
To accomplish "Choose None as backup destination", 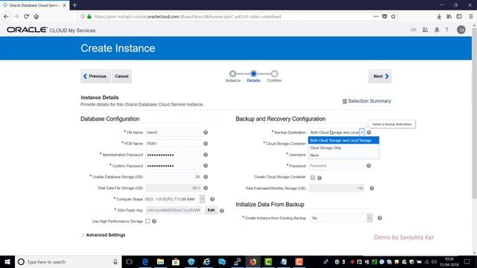I will point(344,155).
